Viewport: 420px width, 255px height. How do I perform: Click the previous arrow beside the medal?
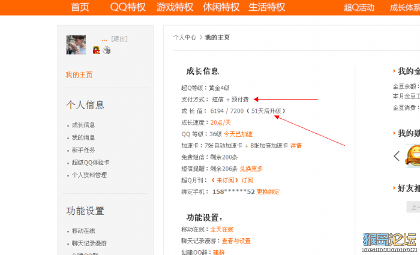click(397, 156)
